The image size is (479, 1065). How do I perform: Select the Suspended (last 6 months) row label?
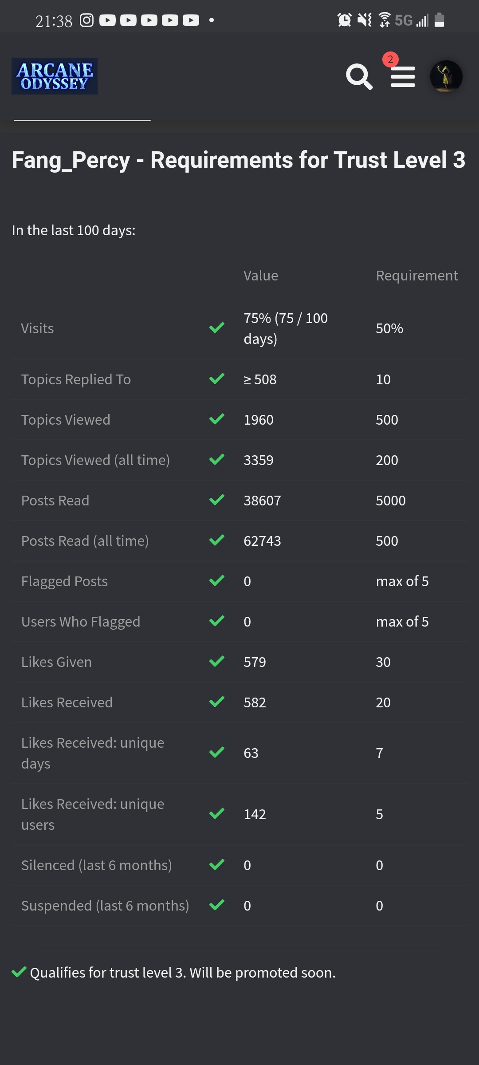click(x=105, y=906)
